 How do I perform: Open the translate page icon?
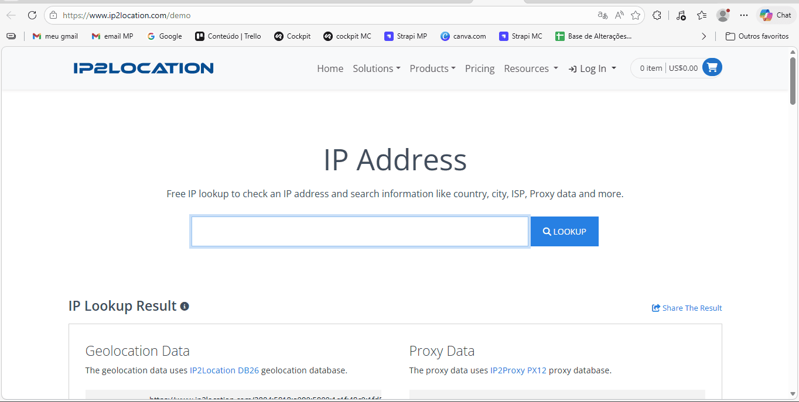coord(602,15)
